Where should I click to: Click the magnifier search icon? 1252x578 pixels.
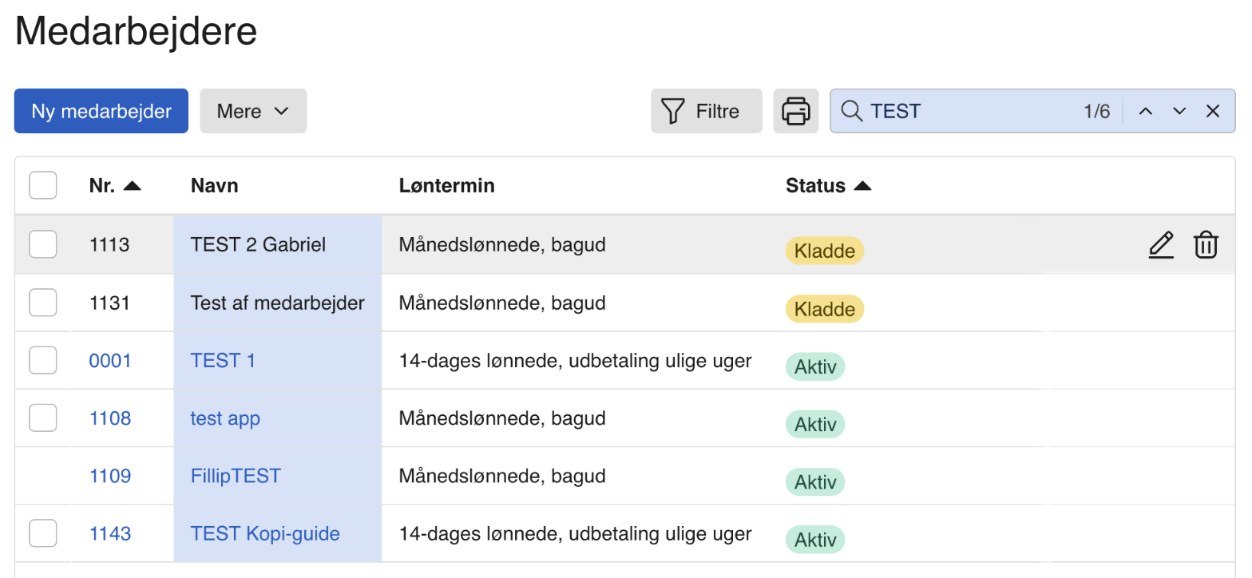tap(852, 111)
